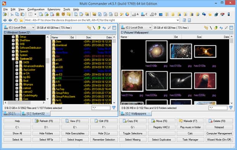Click the filter funnel icon in left panel
237x150 pixels.
[x=114, y=108]
